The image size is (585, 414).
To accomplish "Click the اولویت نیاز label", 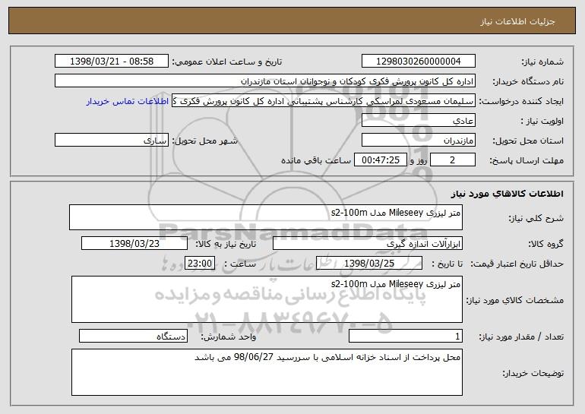I will click(542, 122).
